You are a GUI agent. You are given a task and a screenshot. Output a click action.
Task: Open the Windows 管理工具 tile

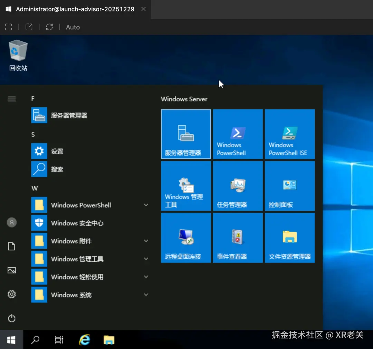tap(186, 186)
